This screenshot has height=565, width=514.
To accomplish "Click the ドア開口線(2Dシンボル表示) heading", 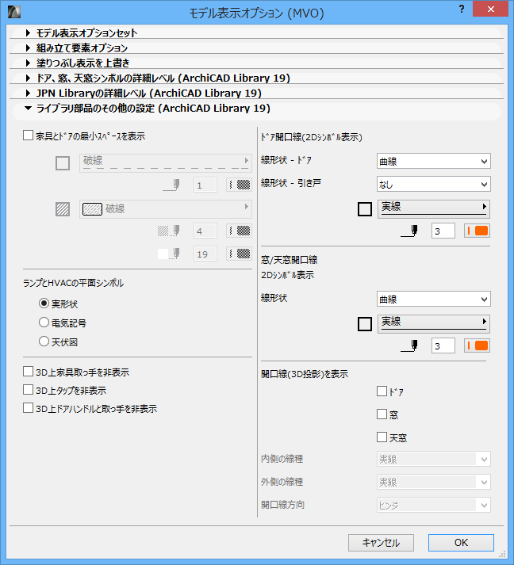I will pos(312,137).
